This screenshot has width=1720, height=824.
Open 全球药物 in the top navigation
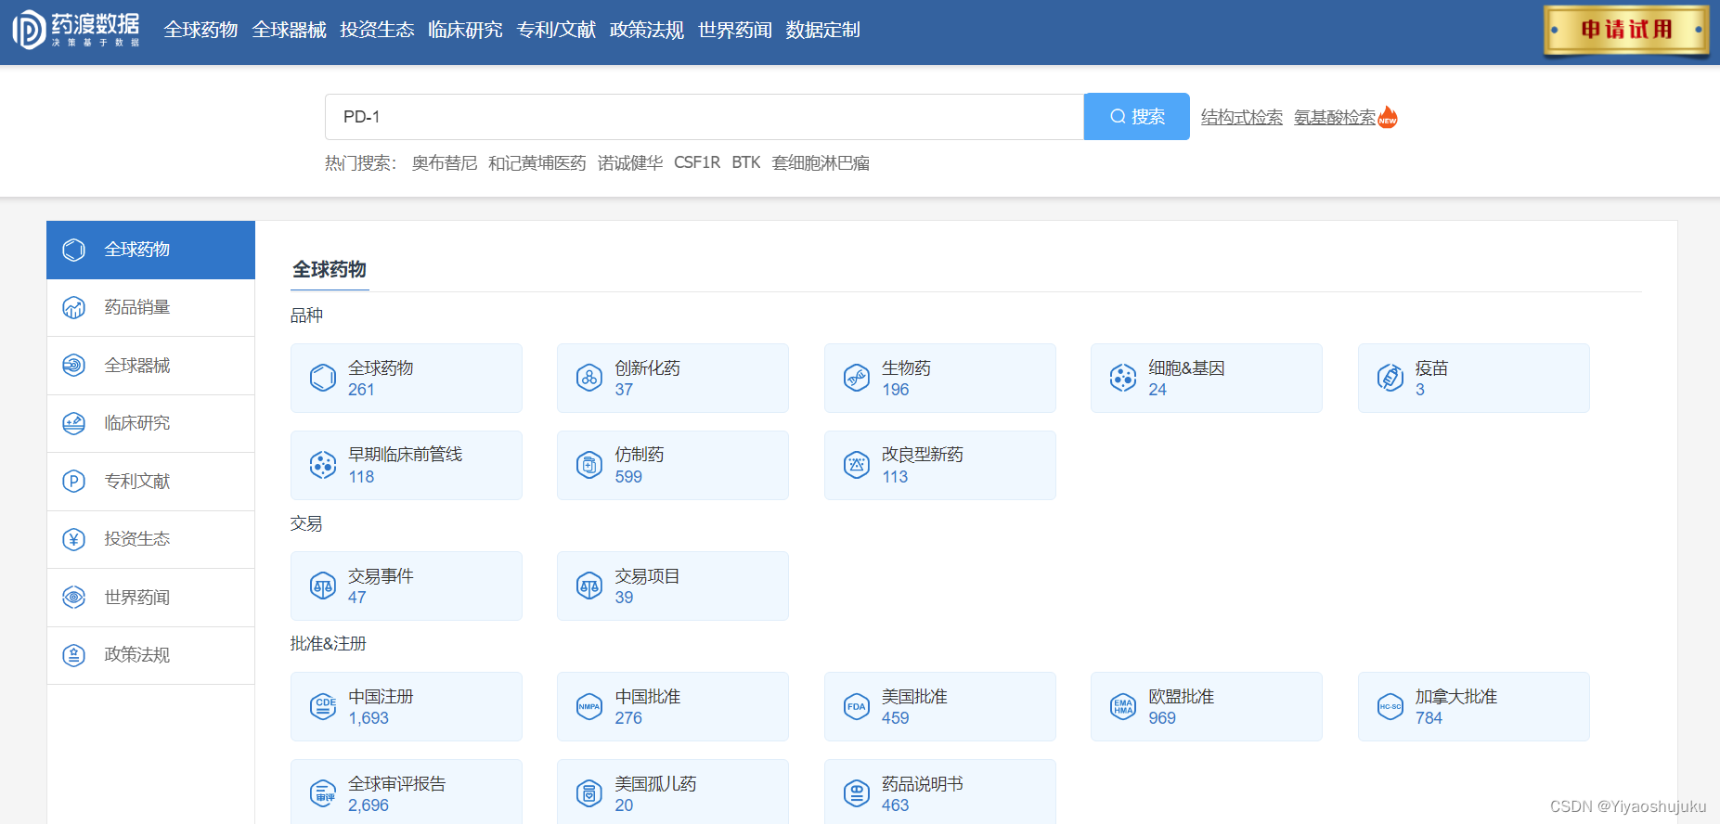coord(200,30)
